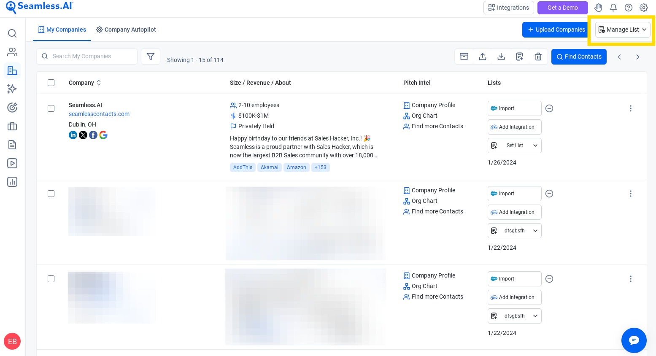Open notifications bell icon
The image size is (656, 356).
613,8
